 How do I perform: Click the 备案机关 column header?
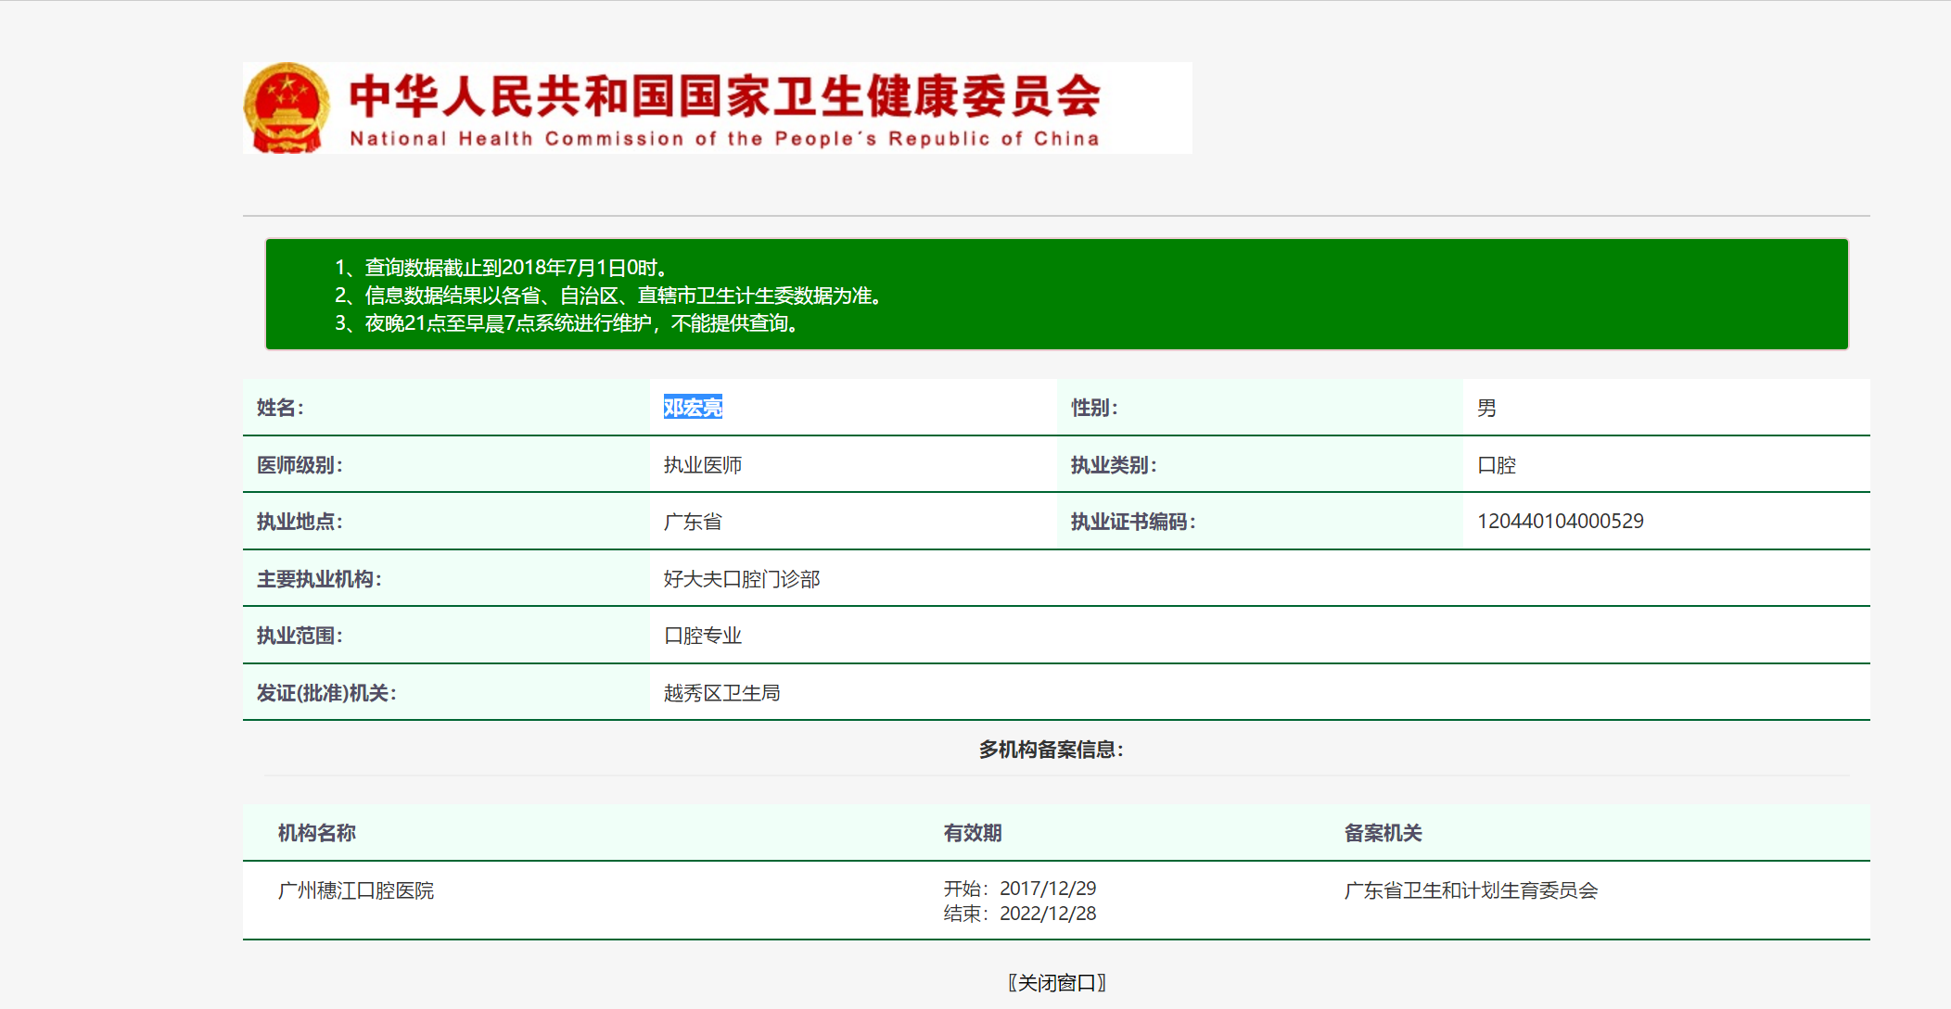1384,833
